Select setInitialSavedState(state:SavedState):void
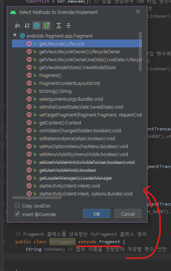The image size is (171, 271). point(77,107)
